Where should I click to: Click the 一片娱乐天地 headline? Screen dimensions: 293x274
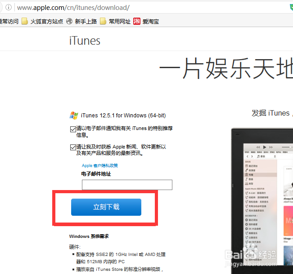[x=226, y=68]
